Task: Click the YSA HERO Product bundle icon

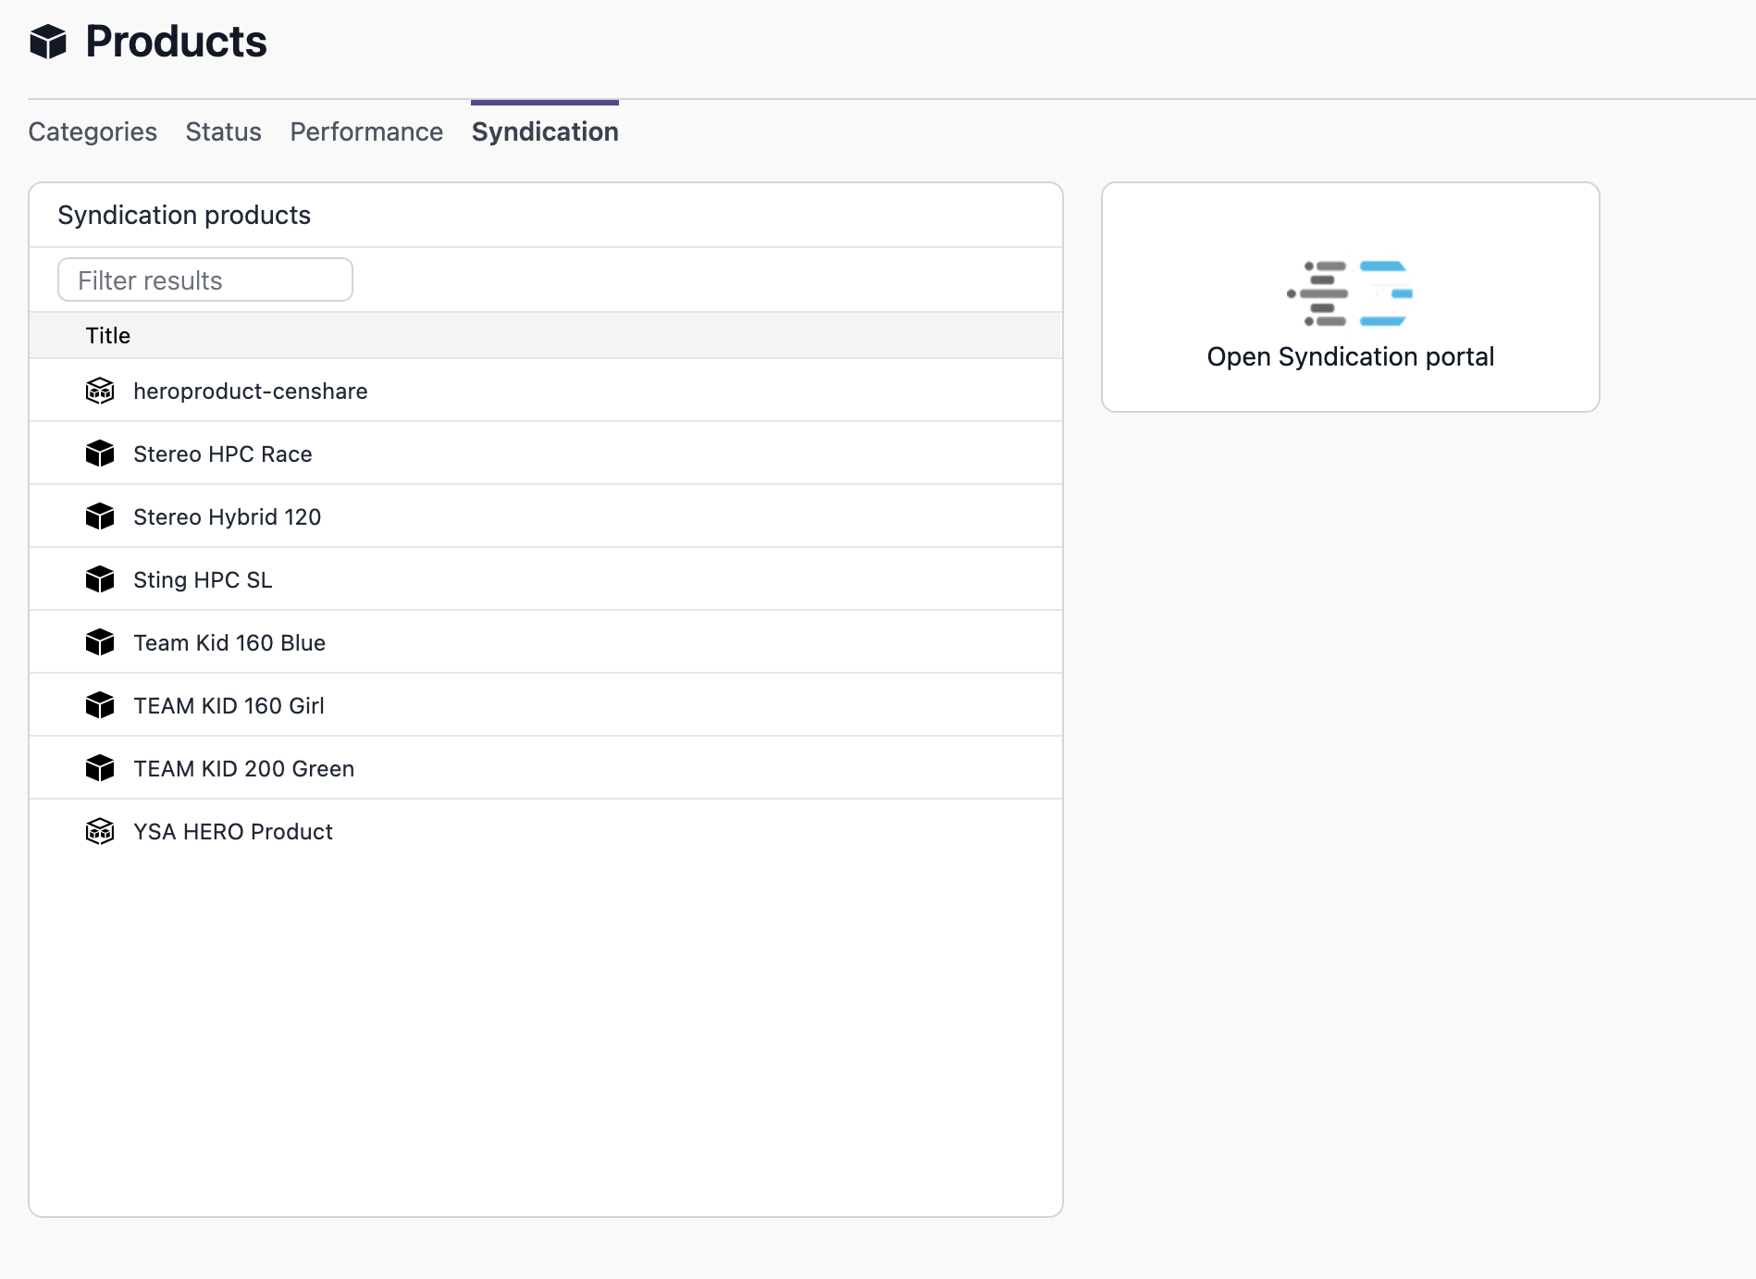Action: (x=100, y=831)
